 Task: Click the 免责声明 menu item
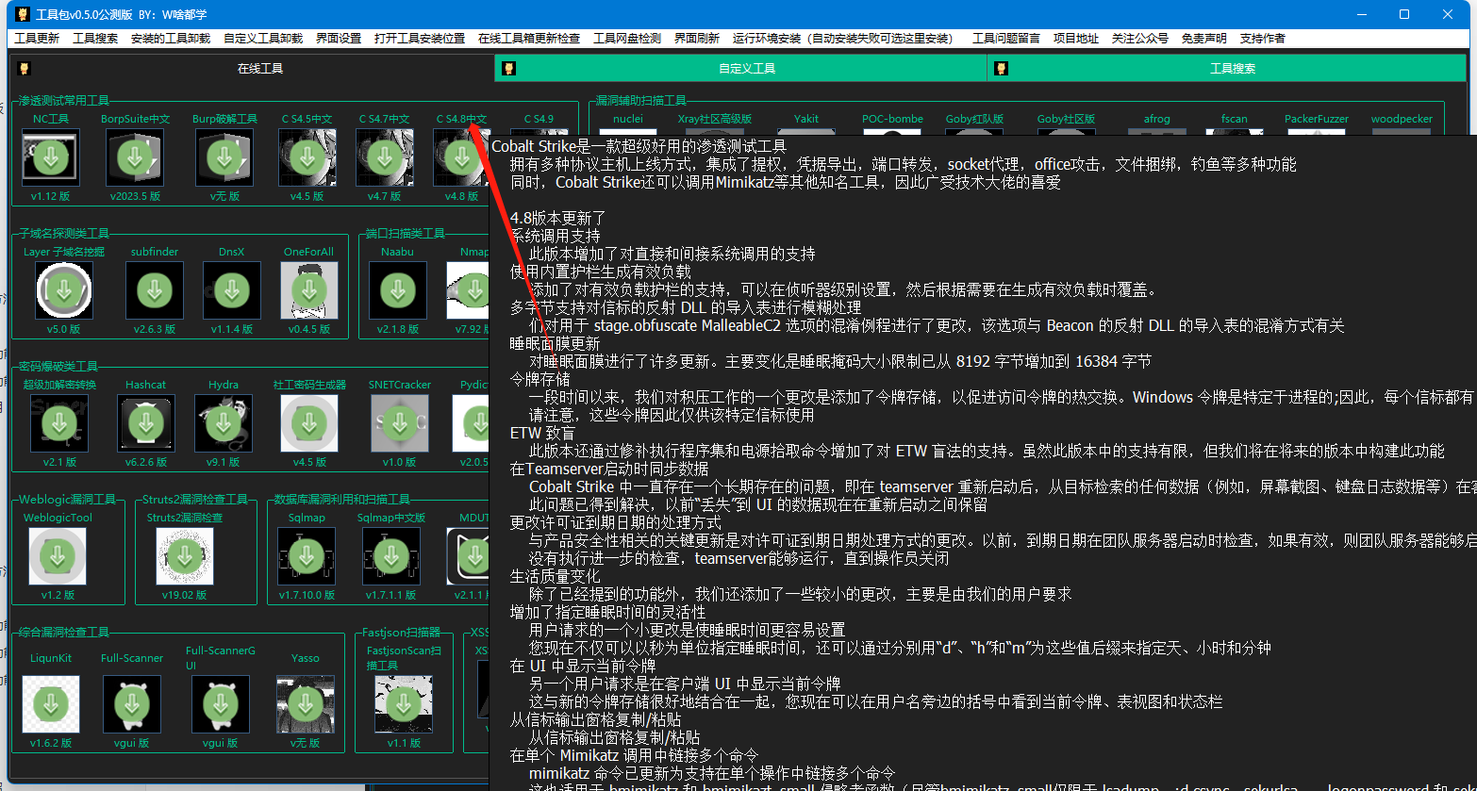click(x=1204, y=39)
